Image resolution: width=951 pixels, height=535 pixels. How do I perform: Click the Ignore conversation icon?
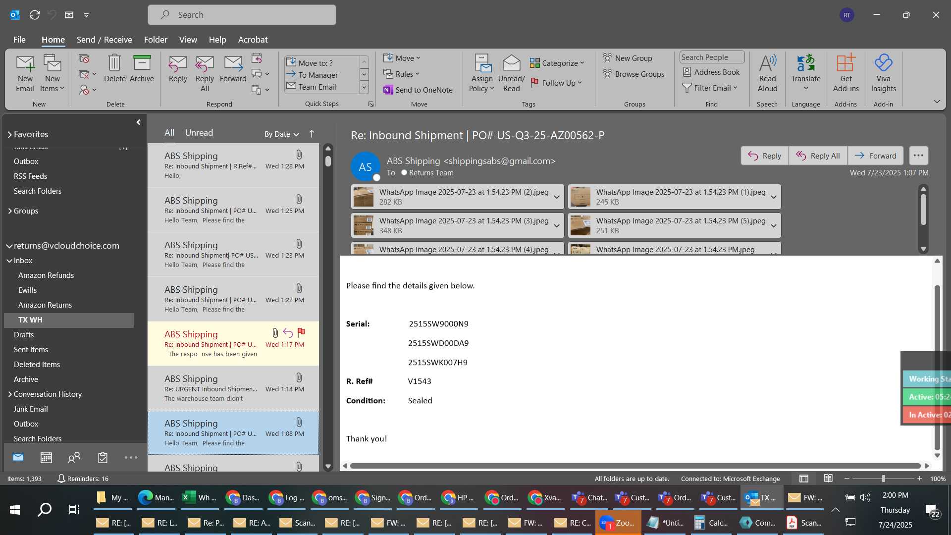[x=84, y=58]
